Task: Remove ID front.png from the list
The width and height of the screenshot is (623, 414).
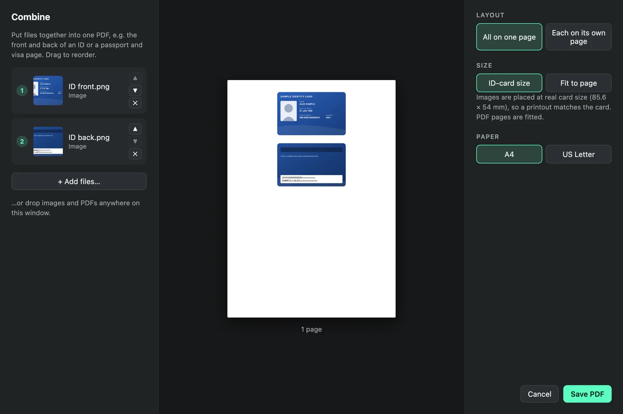Action: point(135,103)
